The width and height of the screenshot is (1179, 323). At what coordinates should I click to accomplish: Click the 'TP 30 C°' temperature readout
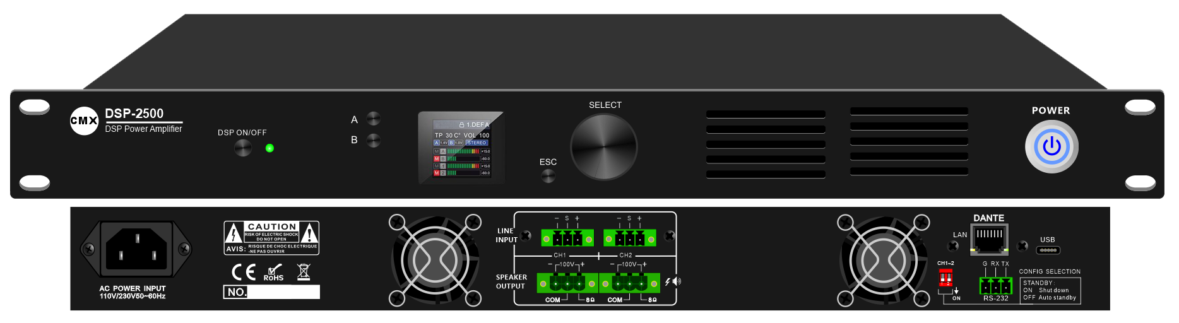(448, 135)
